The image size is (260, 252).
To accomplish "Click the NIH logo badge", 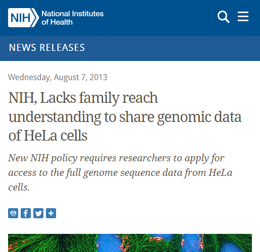I will [x=23, y=18].
